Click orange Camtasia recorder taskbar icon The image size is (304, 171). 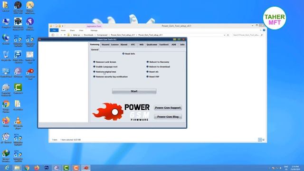(x=76, y=168)
